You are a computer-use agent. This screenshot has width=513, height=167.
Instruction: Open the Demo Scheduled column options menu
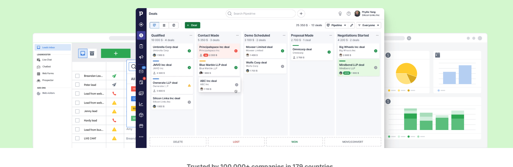click(284, 35)
